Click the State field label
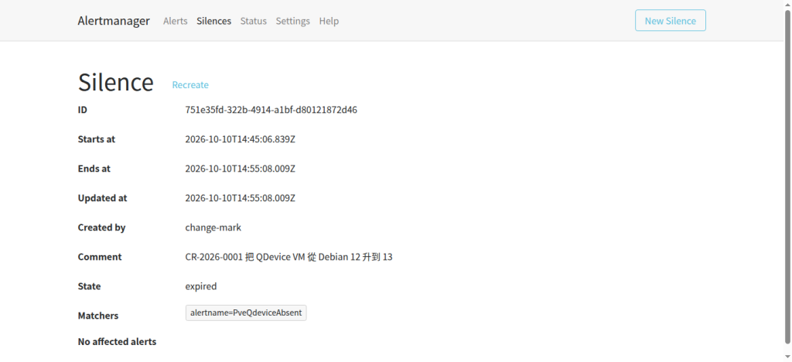This screenshot has width=792, height=362. [89, 286]
